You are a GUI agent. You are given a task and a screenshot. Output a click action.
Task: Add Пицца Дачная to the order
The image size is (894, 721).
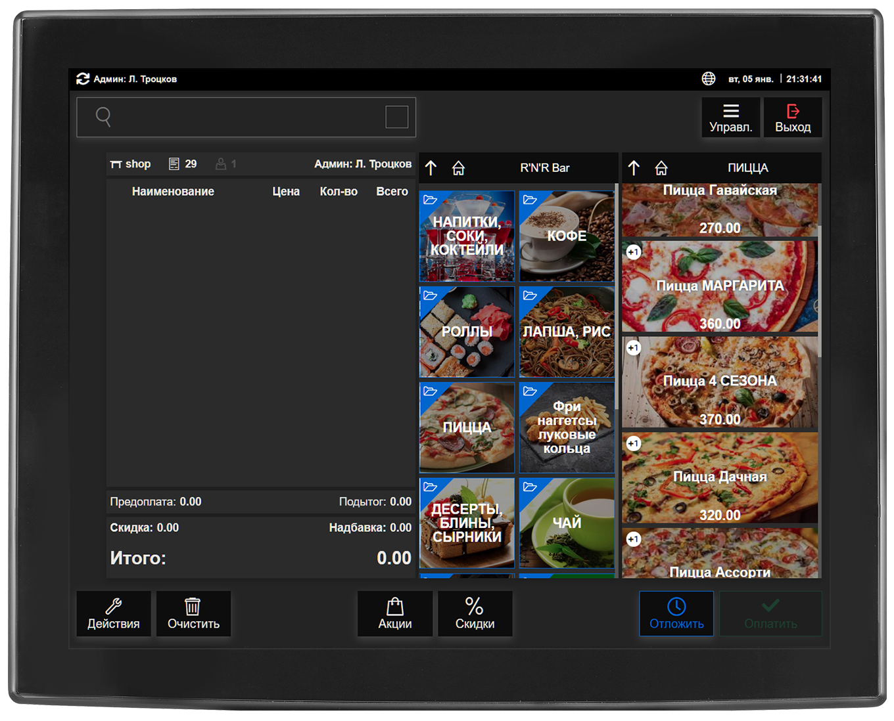click(x=720, y=477)
